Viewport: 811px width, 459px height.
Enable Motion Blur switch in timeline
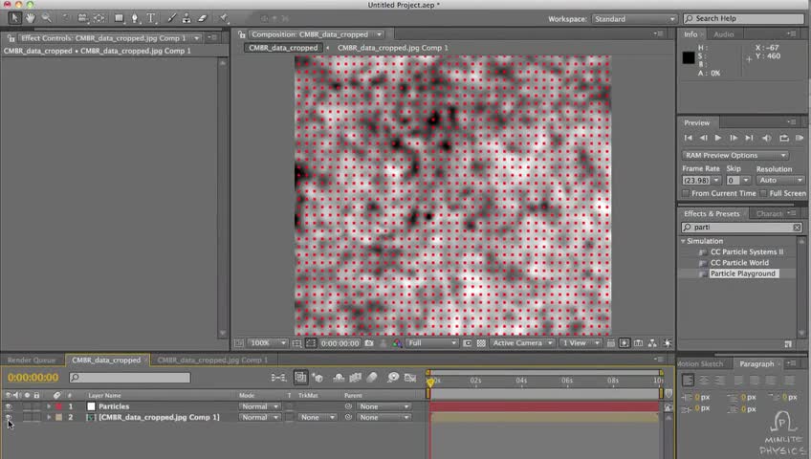click(x=372, y=378)
